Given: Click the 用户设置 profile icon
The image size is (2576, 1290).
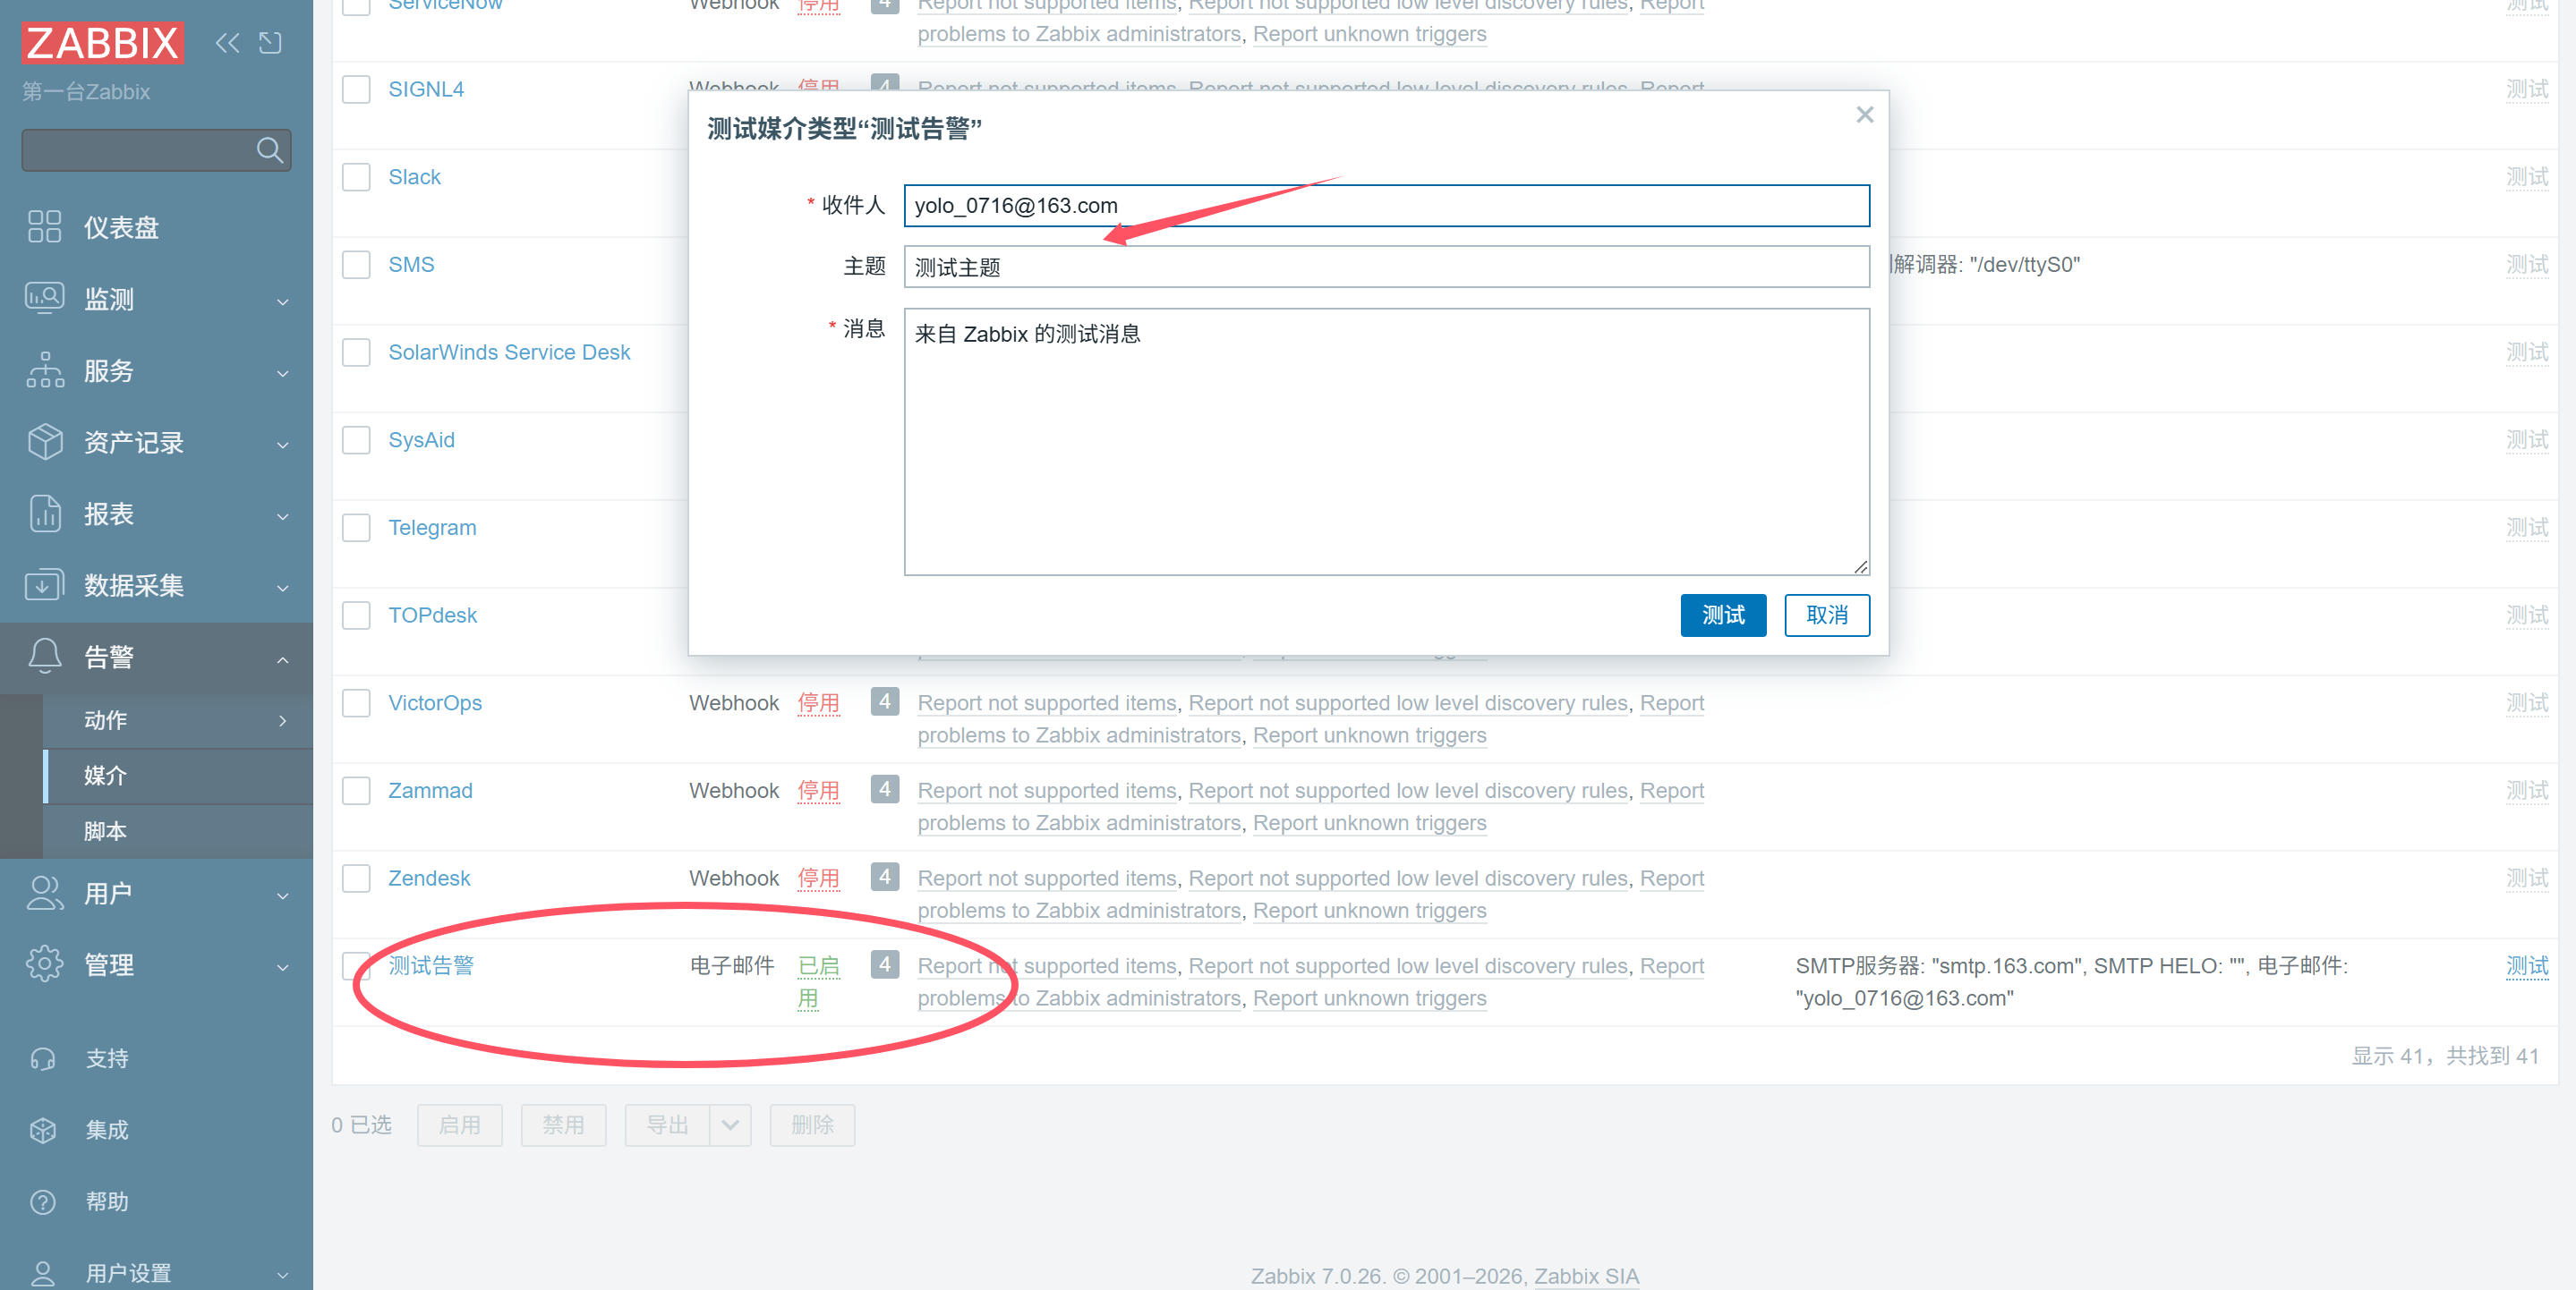Looking at the screenshot, I should pyautogui.click(x=43, y=1273).
